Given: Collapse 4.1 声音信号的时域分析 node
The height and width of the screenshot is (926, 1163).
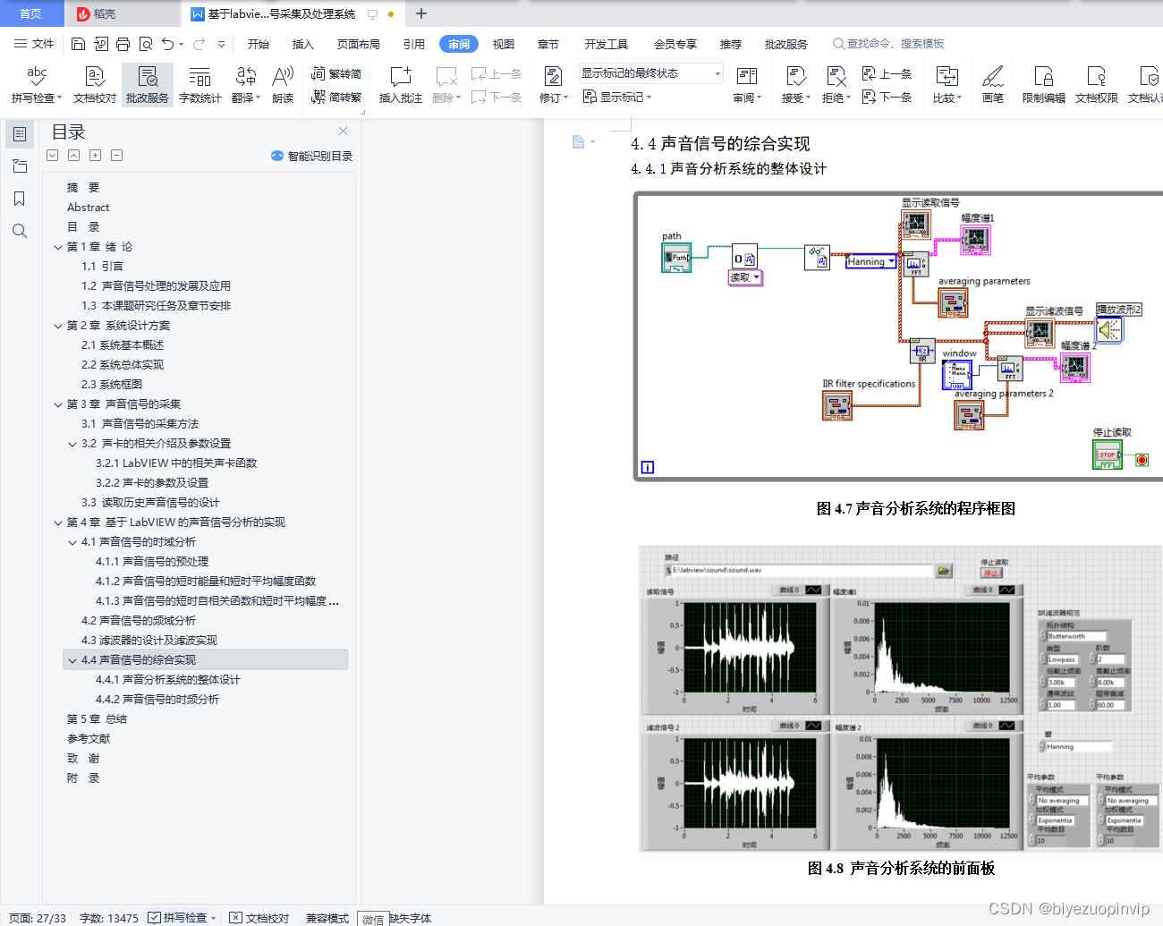Looking at the screenshot, I should tap(72, 542).
